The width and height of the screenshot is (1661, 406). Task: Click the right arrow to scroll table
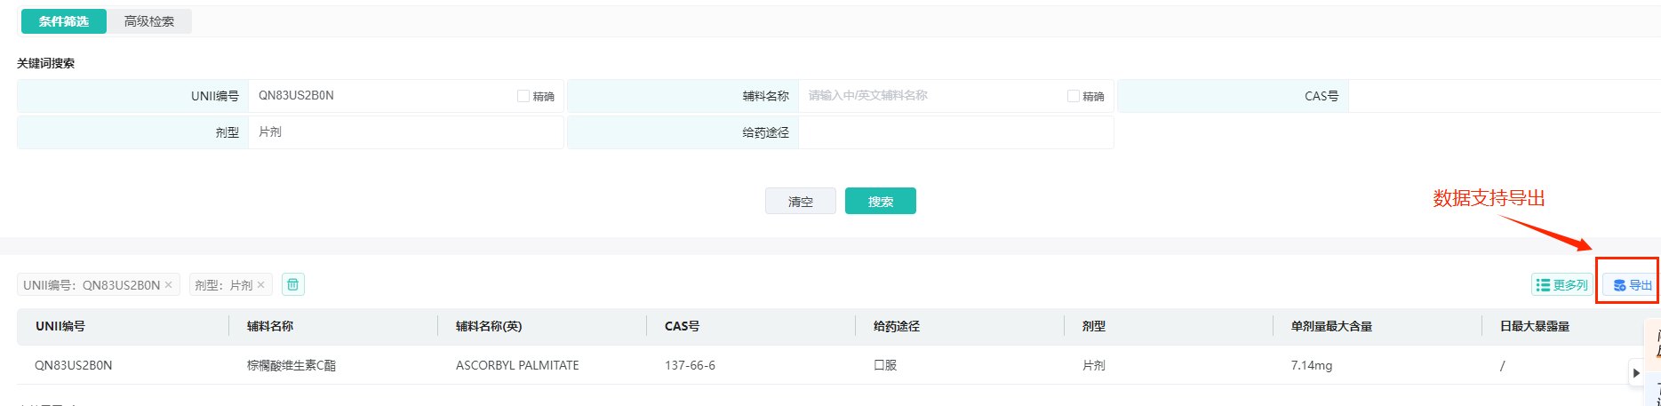(1636, 373)
